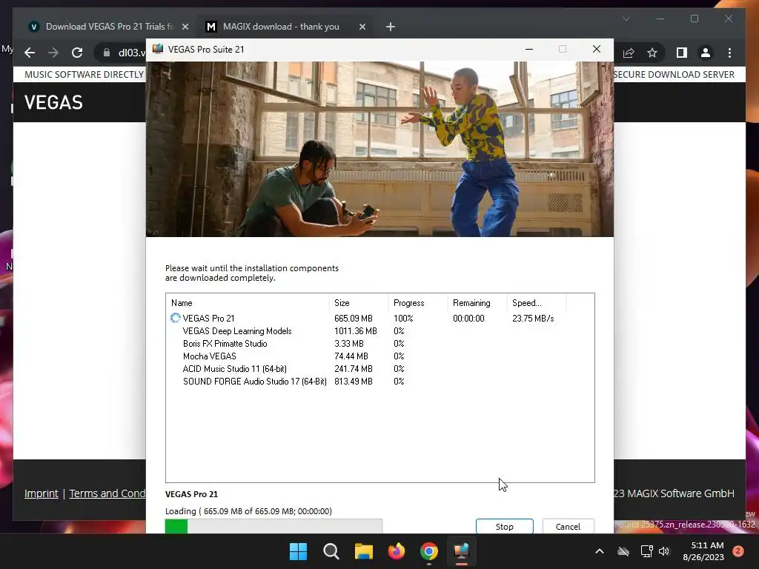759x569 pixels.
Task: Click the VEGAS Pro Suite 21 title bar icon
Action: coord(157,49)
